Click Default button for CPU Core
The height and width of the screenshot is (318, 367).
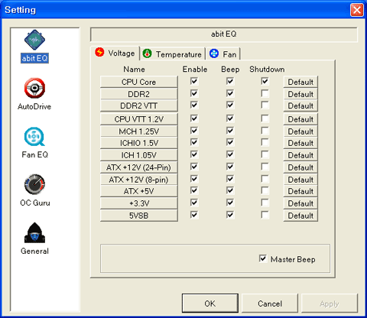tap(300, 82)
